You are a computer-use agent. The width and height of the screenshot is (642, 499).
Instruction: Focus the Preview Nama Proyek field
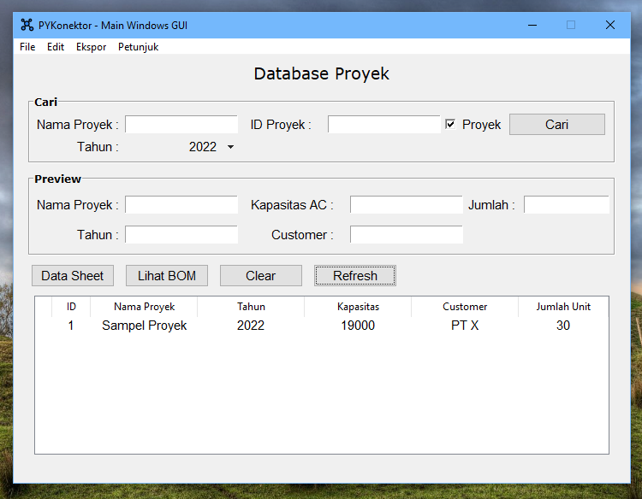click(181, 205)
